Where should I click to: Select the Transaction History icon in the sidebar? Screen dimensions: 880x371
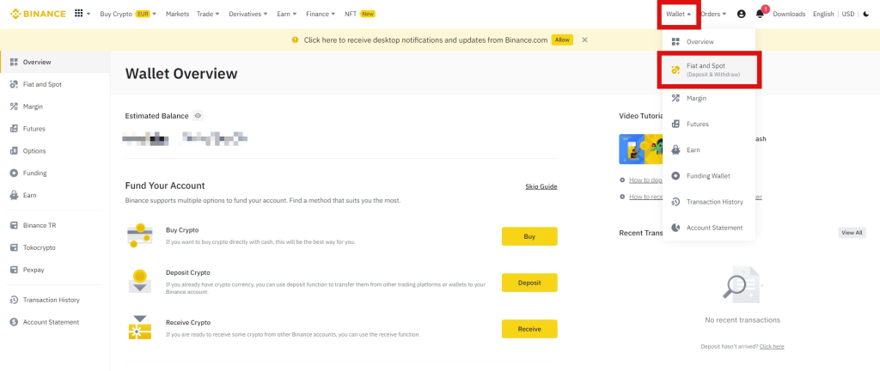click(14, 301)
